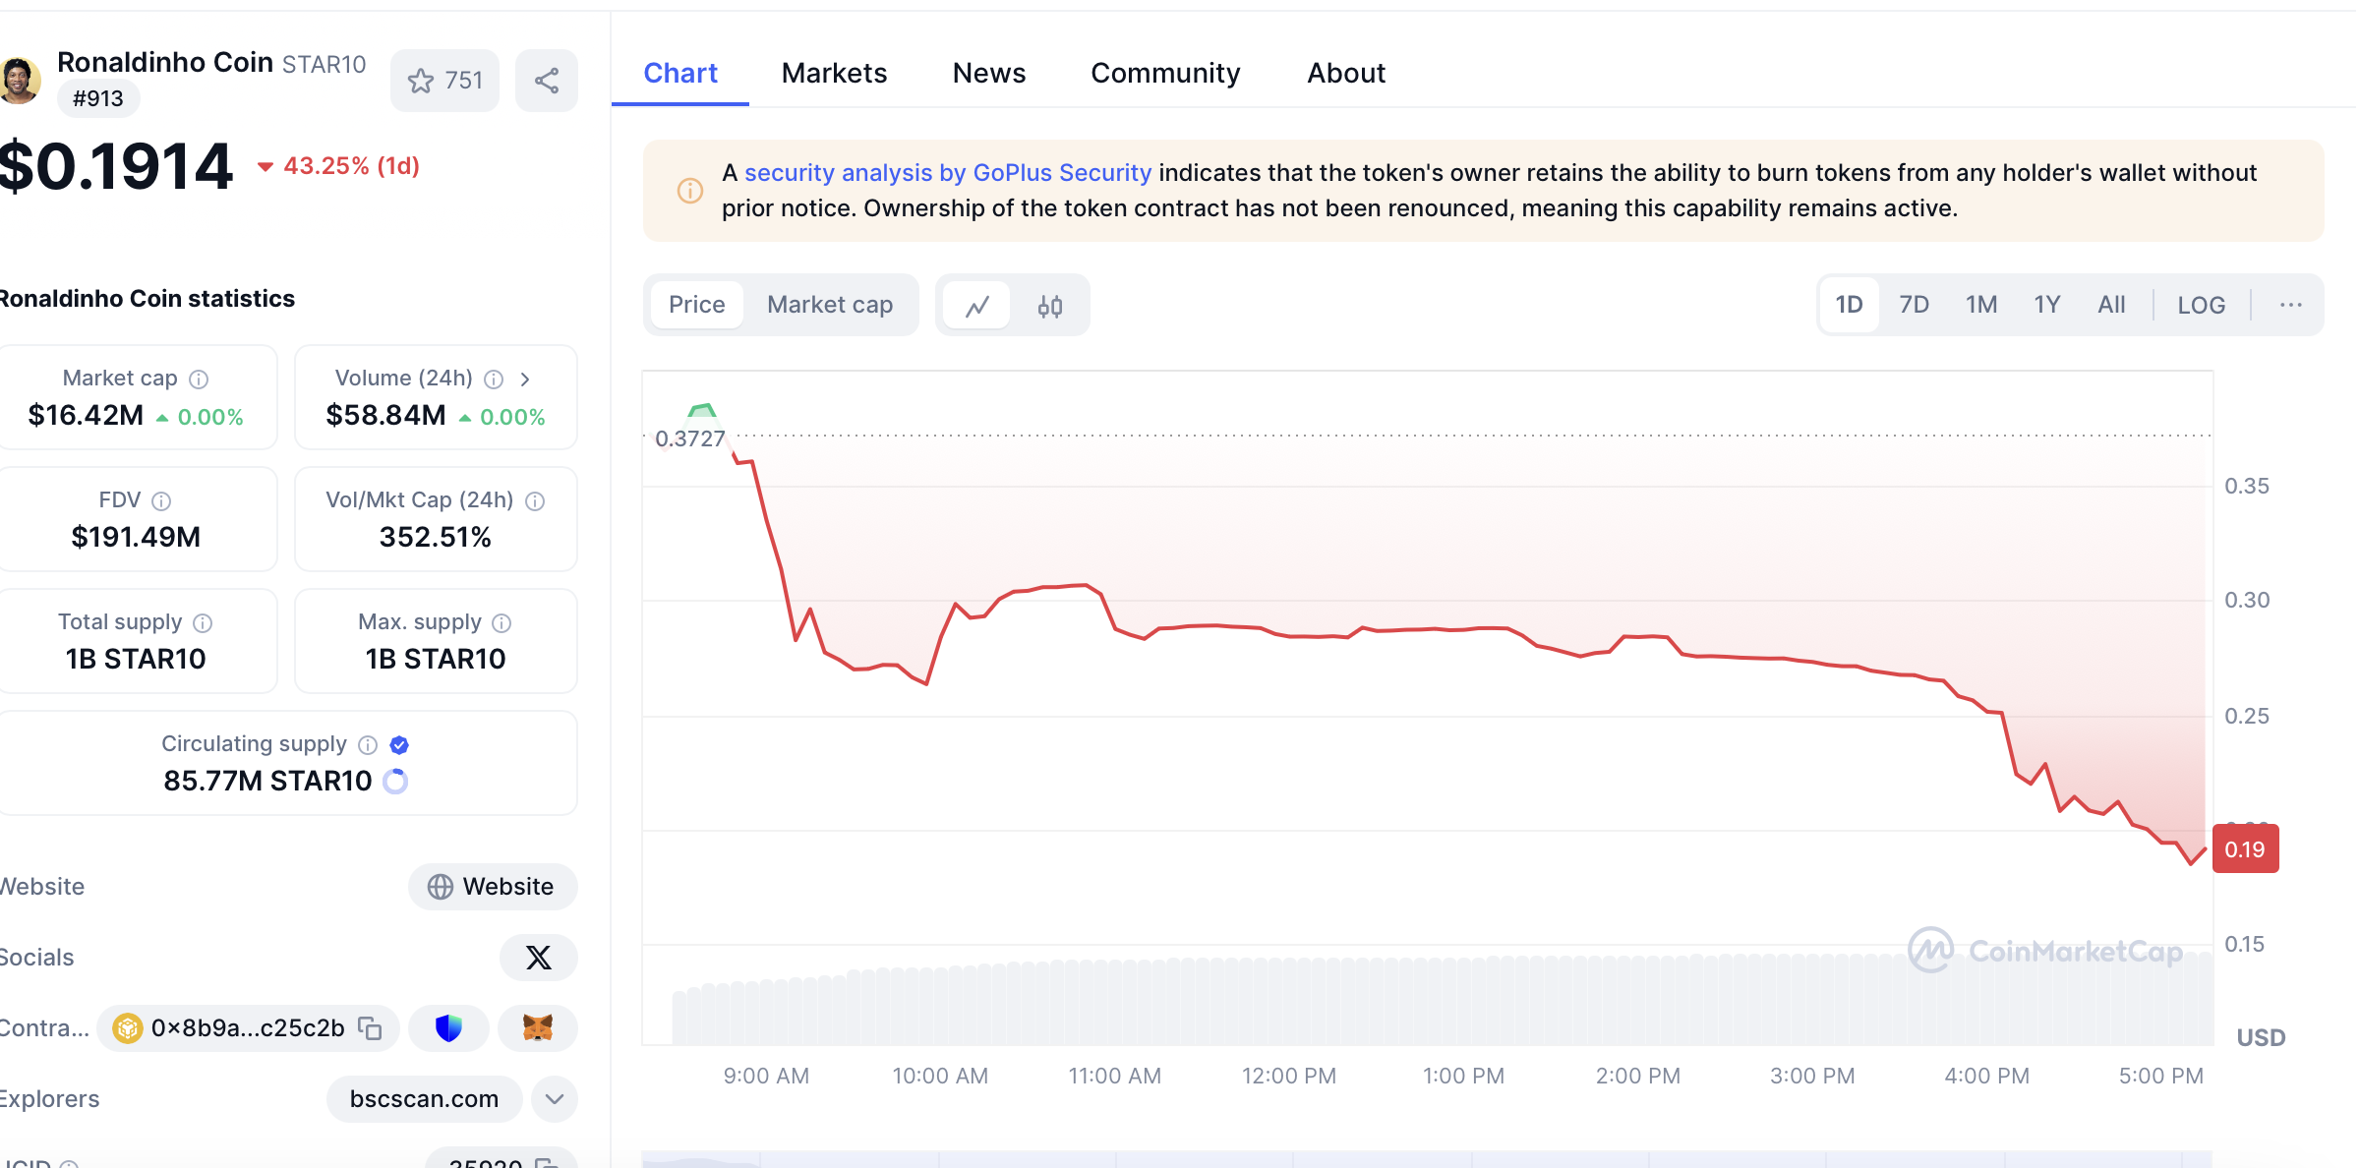Open the X social profile
This screenshot has width=2360, height=1168.
click(x=538, y=958)
